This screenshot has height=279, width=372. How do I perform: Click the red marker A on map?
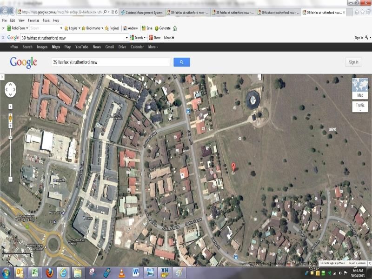233,166
